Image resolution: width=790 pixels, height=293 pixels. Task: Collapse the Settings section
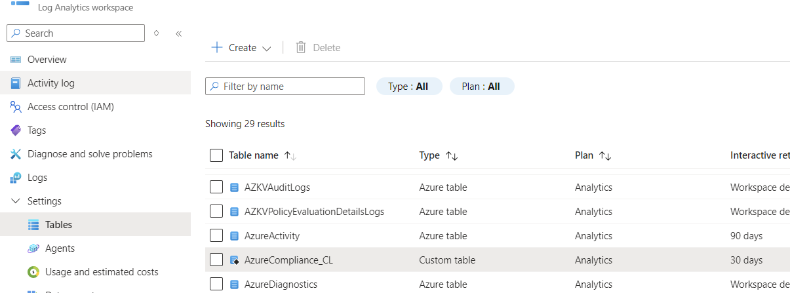pos(16,201)
